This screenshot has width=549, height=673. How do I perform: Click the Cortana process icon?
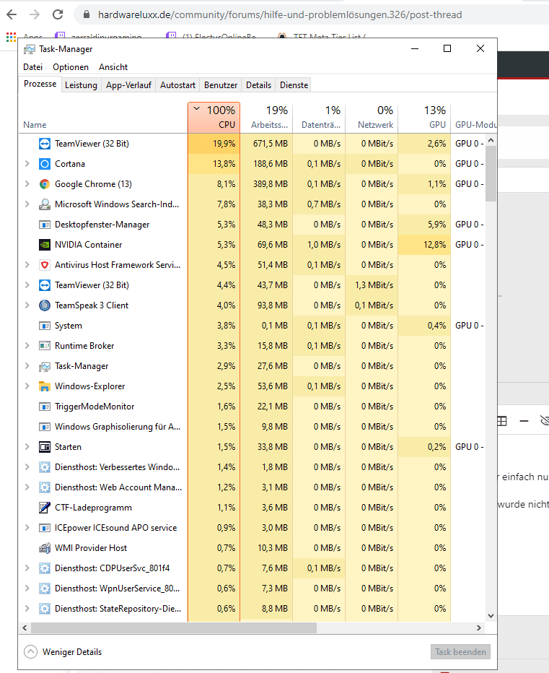click(x=45, y=164)
